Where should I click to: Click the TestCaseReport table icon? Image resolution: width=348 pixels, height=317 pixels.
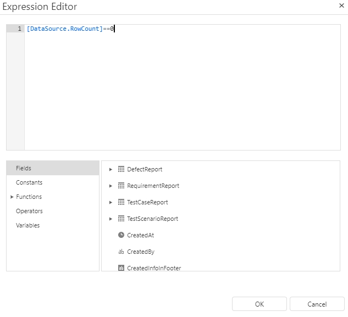[121, 202]
